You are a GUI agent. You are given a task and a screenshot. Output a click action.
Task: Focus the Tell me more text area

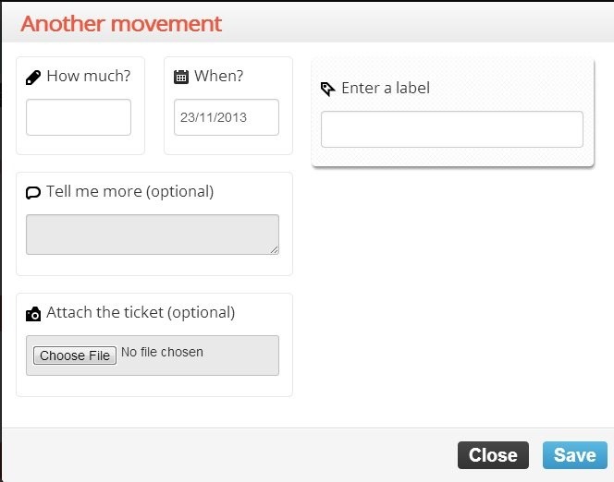click(x=152, y=235)
